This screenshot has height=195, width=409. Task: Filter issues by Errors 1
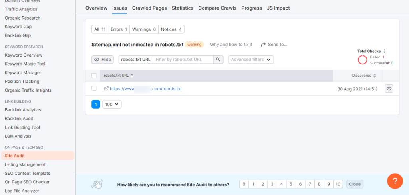(x=119, y=29)
